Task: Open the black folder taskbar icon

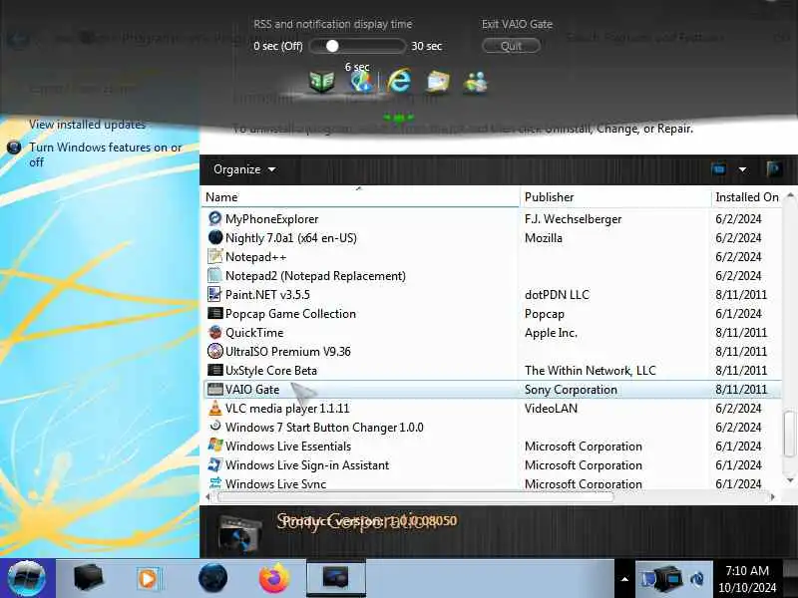Action: point(89,578)
